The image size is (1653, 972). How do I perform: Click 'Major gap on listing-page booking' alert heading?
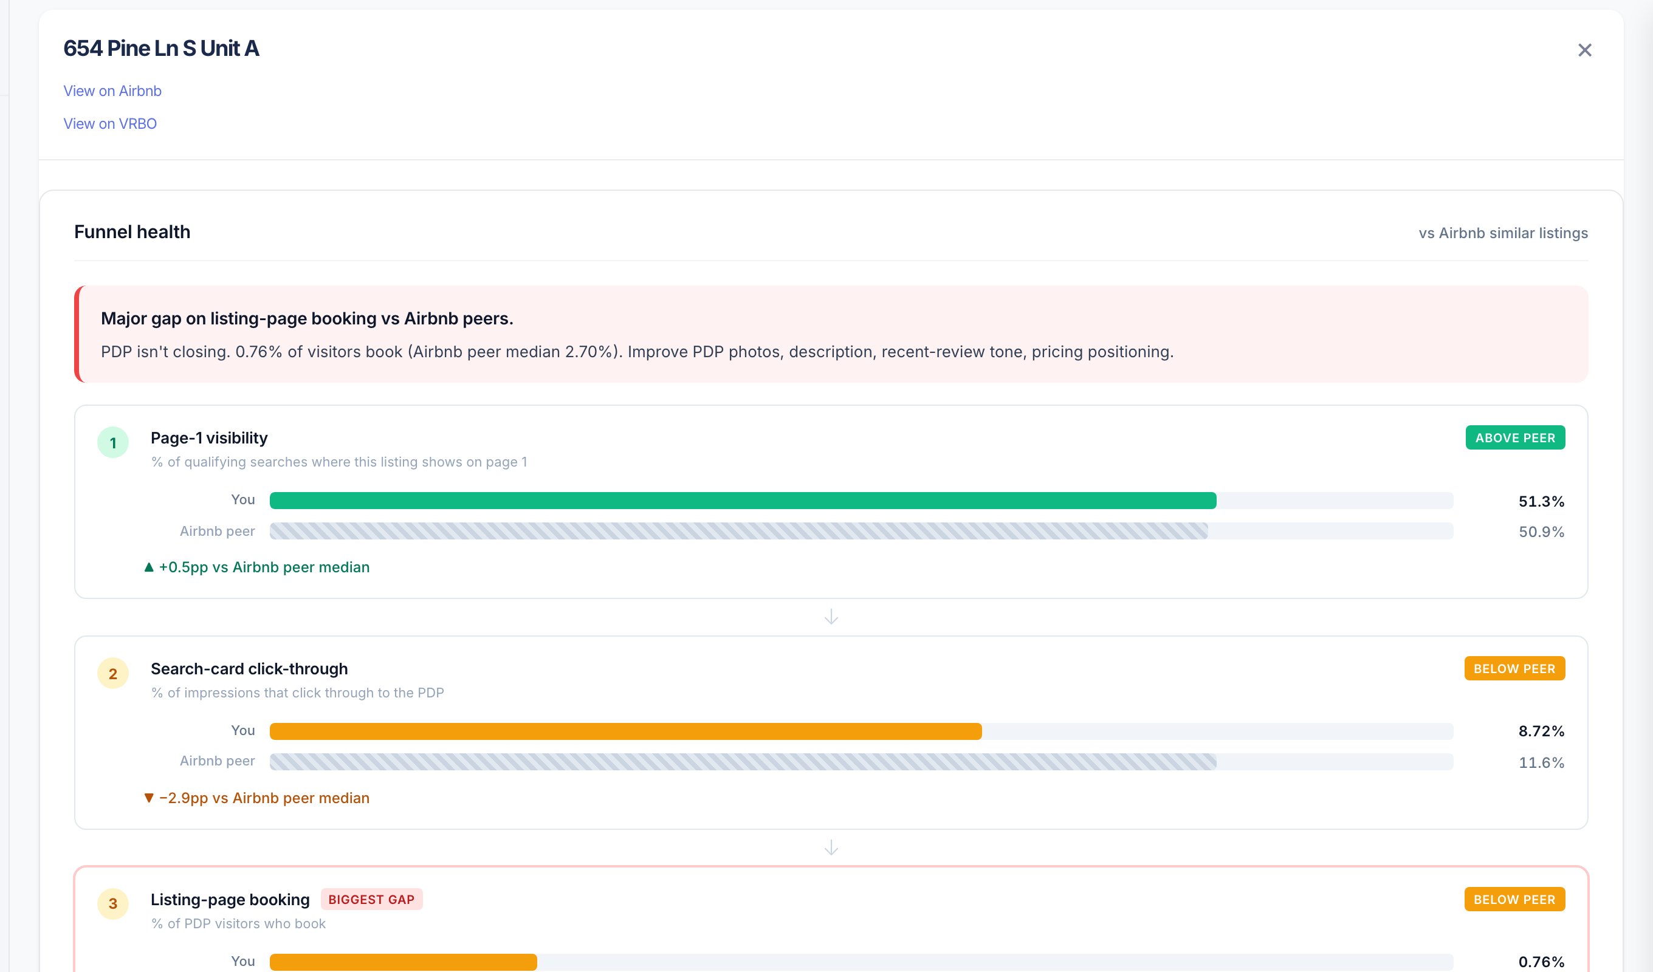tap(307, 319)
